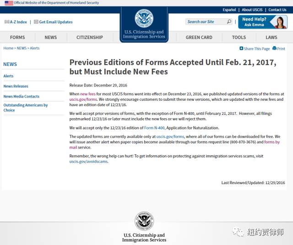Click the Print link text

click(x=281, y=49)
